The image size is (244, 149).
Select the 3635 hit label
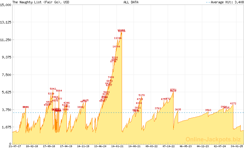click(x=178, y=109)
